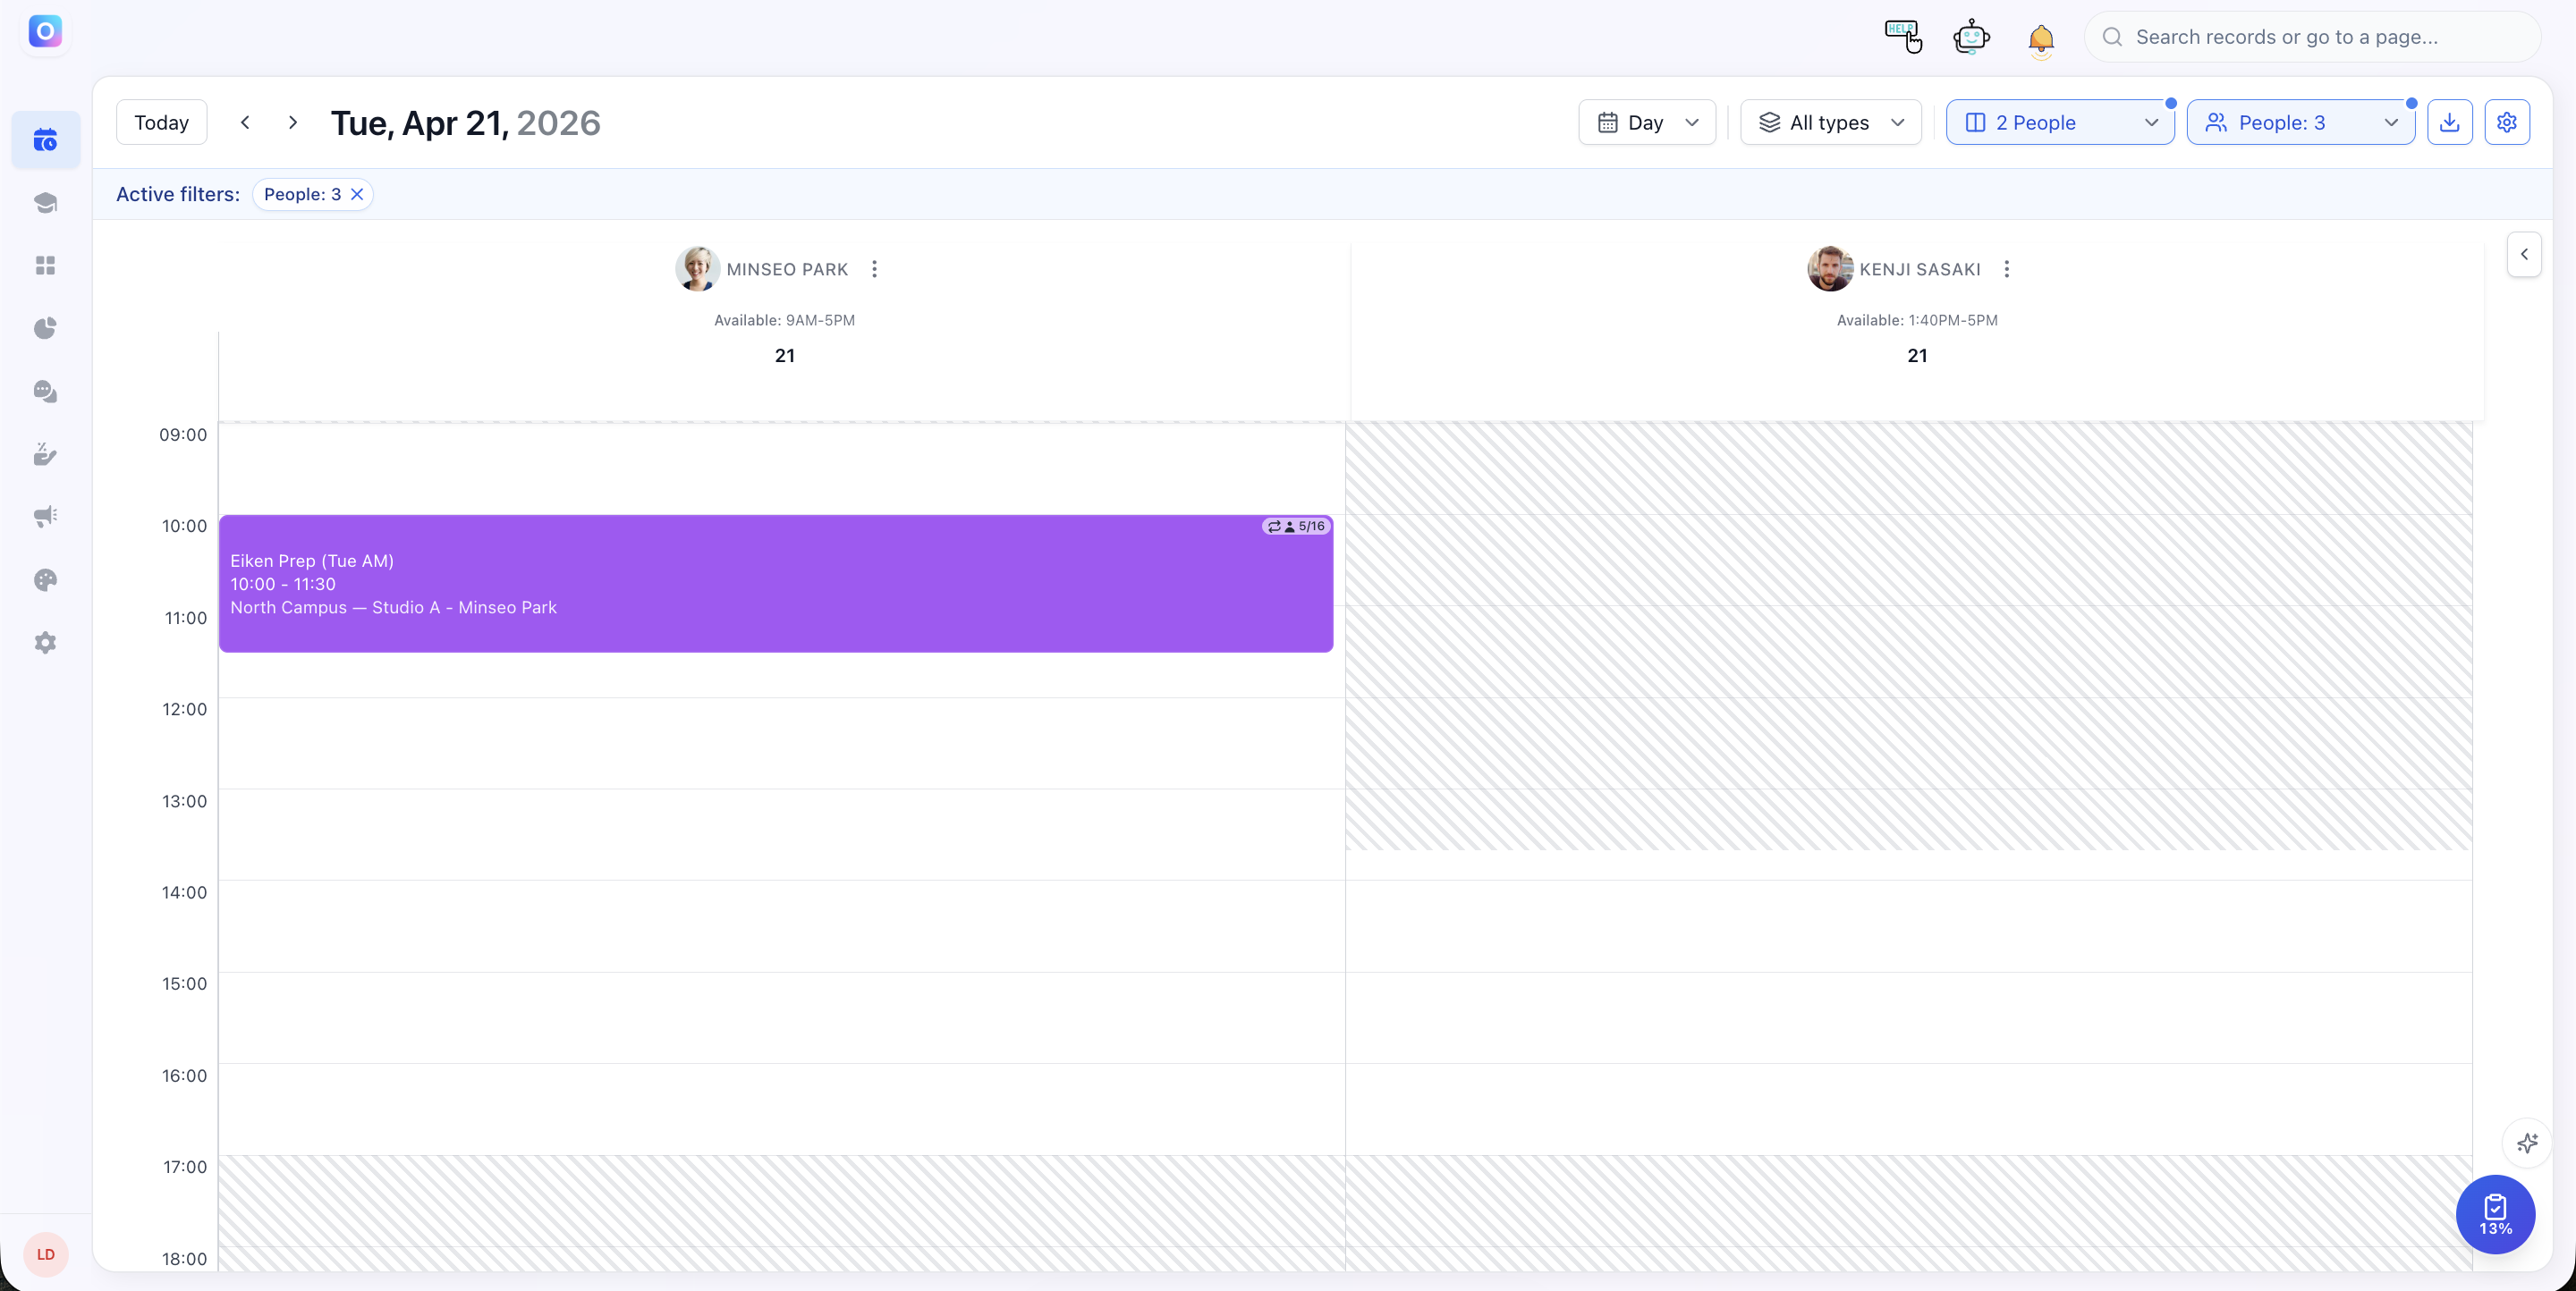This screenshot has height=1291, width=2576.
Task: Open the palette theme sidebar icon
Action: [x=46, y=579]
